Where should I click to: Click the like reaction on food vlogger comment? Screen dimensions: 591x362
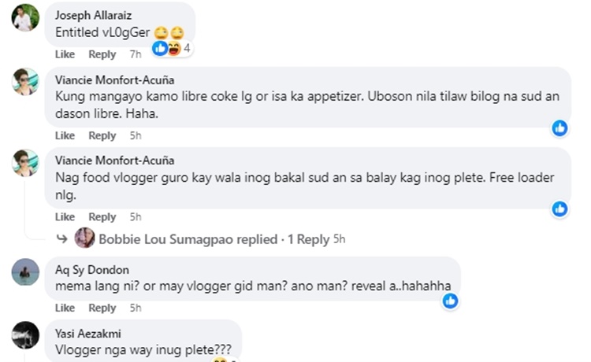[559, 209]
